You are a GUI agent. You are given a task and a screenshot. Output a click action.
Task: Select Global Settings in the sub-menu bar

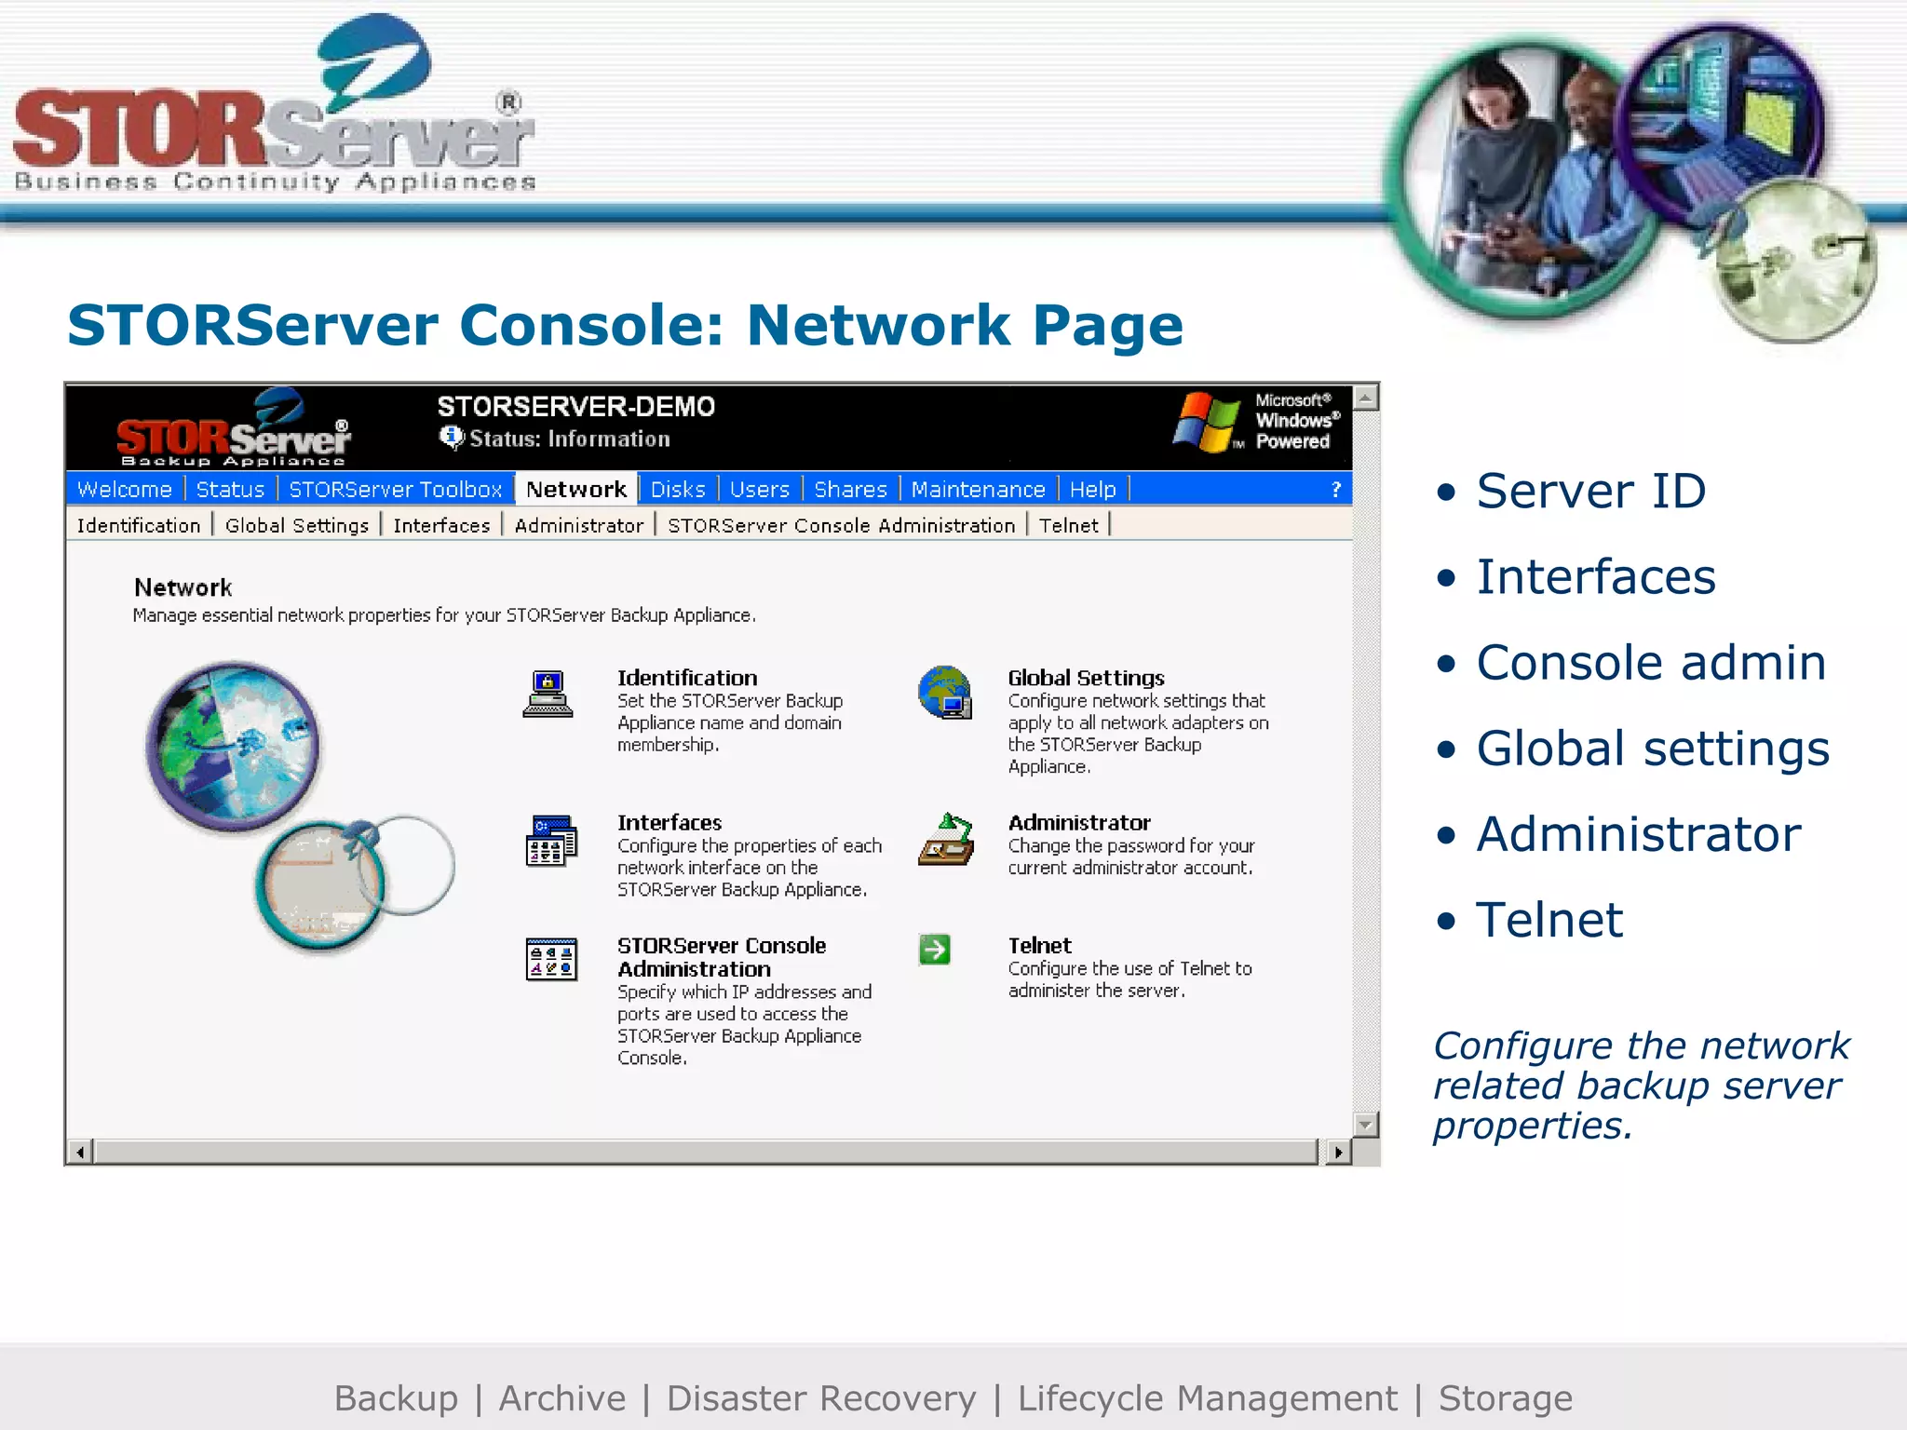[x=297, y=525]
